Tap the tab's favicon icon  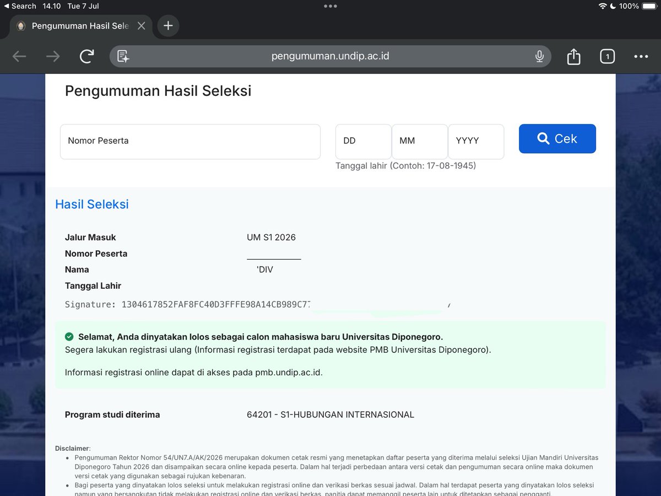tap(21, 26)
